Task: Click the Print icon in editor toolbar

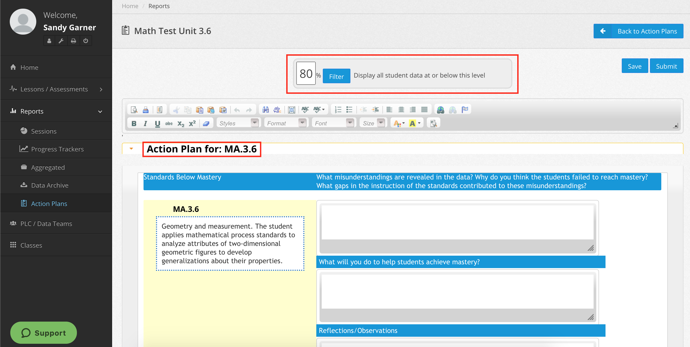Action: (x=146, y=110)
